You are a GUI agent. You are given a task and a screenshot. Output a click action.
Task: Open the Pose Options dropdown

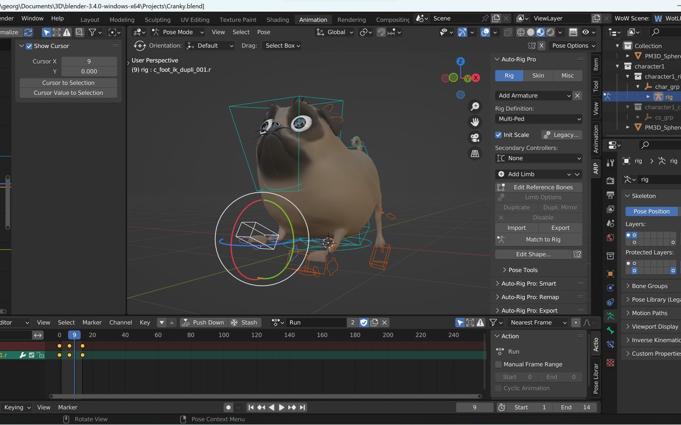pyautogui.click(x=574, y=45)
